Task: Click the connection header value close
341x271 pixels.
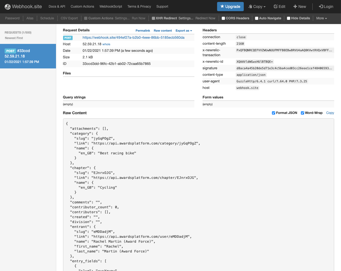Action: coord(241,37)
